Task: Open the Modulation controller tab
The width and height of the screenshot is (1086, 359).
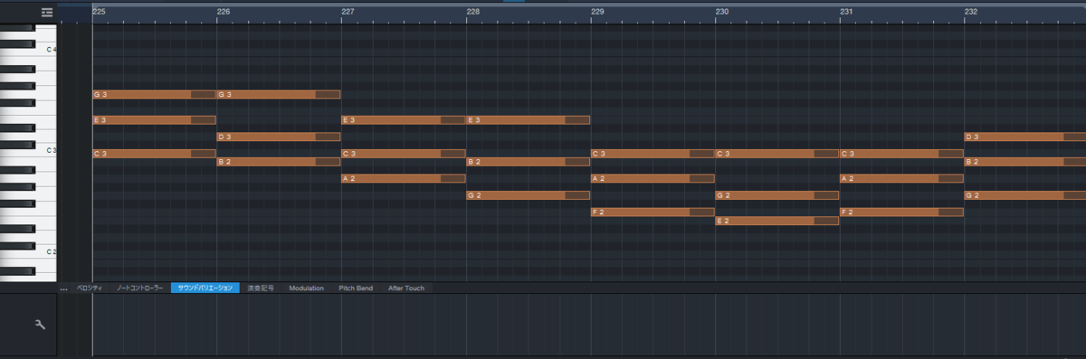Action: (x=307, y=288)
